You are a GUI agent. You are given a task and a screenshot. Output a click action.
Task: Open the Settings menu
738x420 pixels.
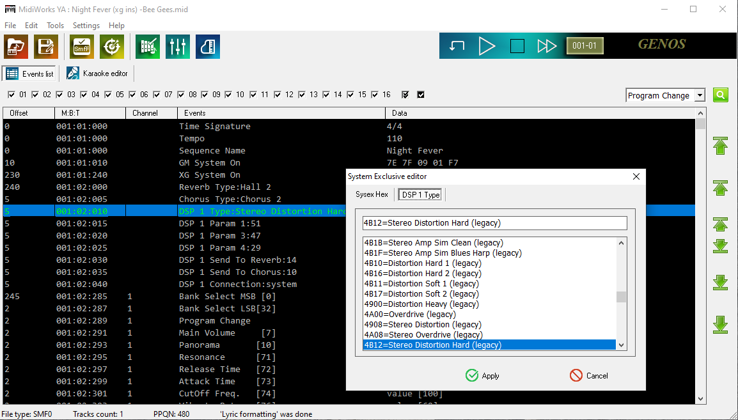click(x=86, y=26)
